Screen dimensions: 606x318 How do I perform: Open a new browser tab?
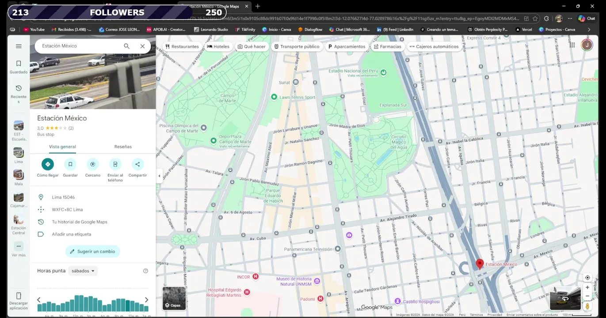click(x=258, y=6)
